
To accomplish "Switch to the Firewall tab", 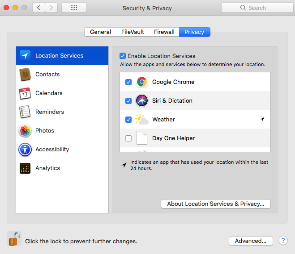I will [x=164, y=32].
